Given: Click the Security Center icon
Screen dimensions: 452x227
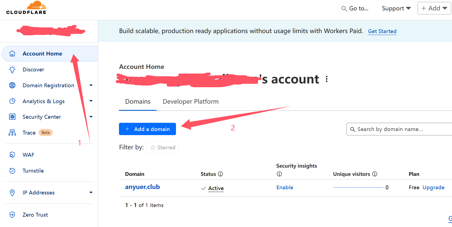Looking at the screenshot, I should click(x=12, y=117).
